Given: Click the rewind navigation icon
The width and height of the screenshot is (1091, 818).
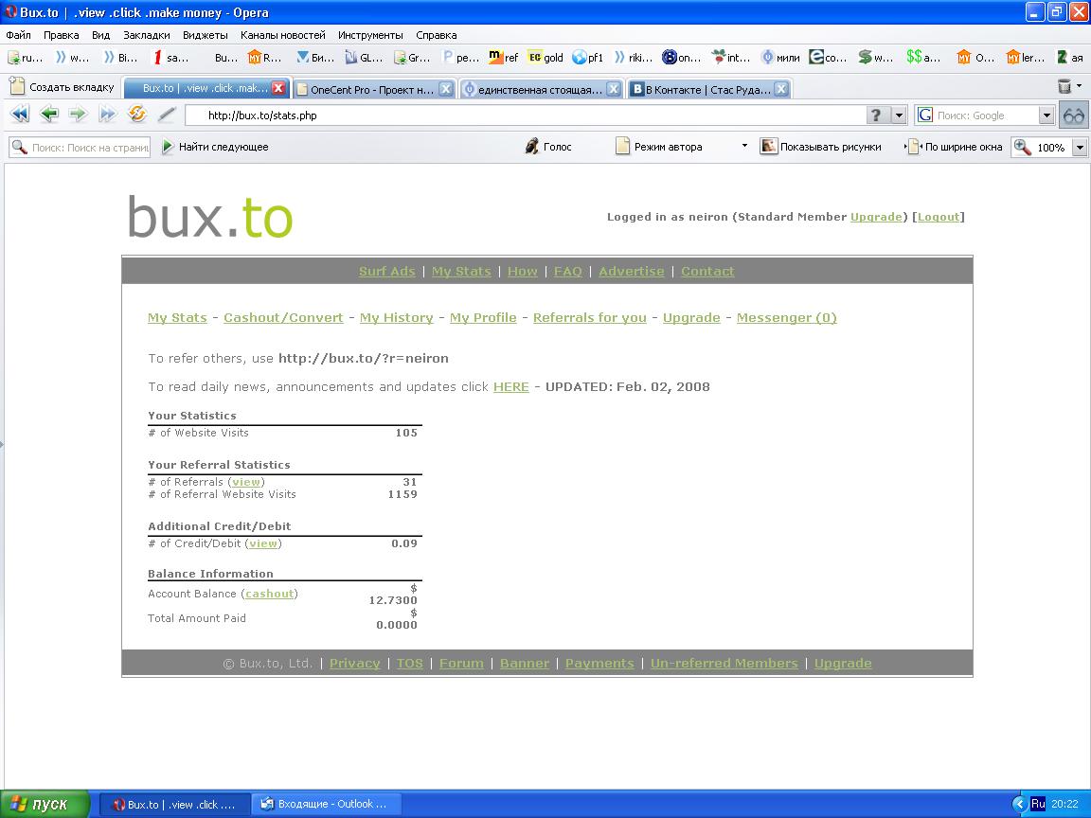Looking at the screenshot, I should (x=20, y=114).
